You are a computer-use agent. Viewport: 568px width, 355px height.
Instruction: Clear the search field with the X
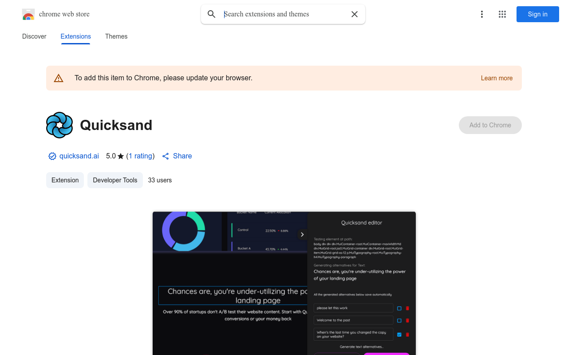(355, 14)
